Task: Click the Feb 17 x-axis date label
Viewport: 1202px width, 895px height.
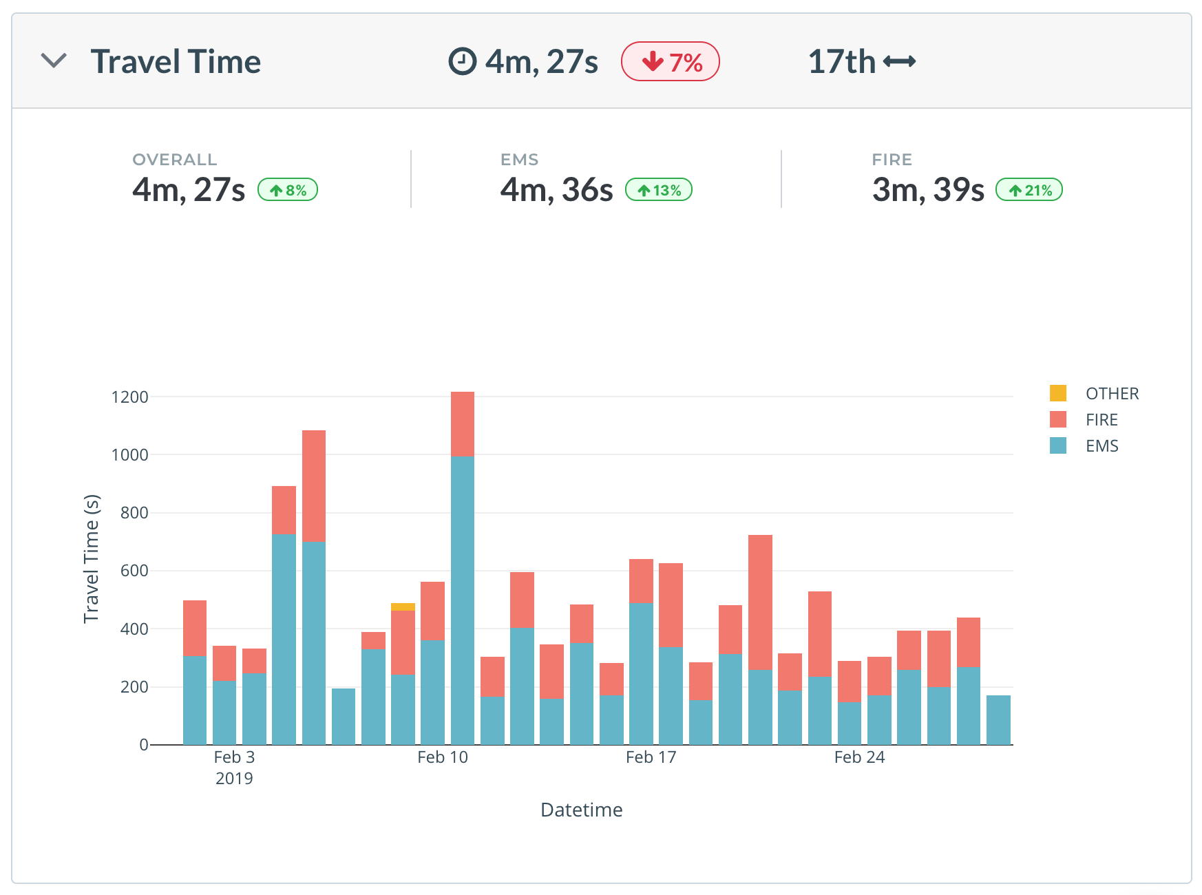Action: pos(651,757)
